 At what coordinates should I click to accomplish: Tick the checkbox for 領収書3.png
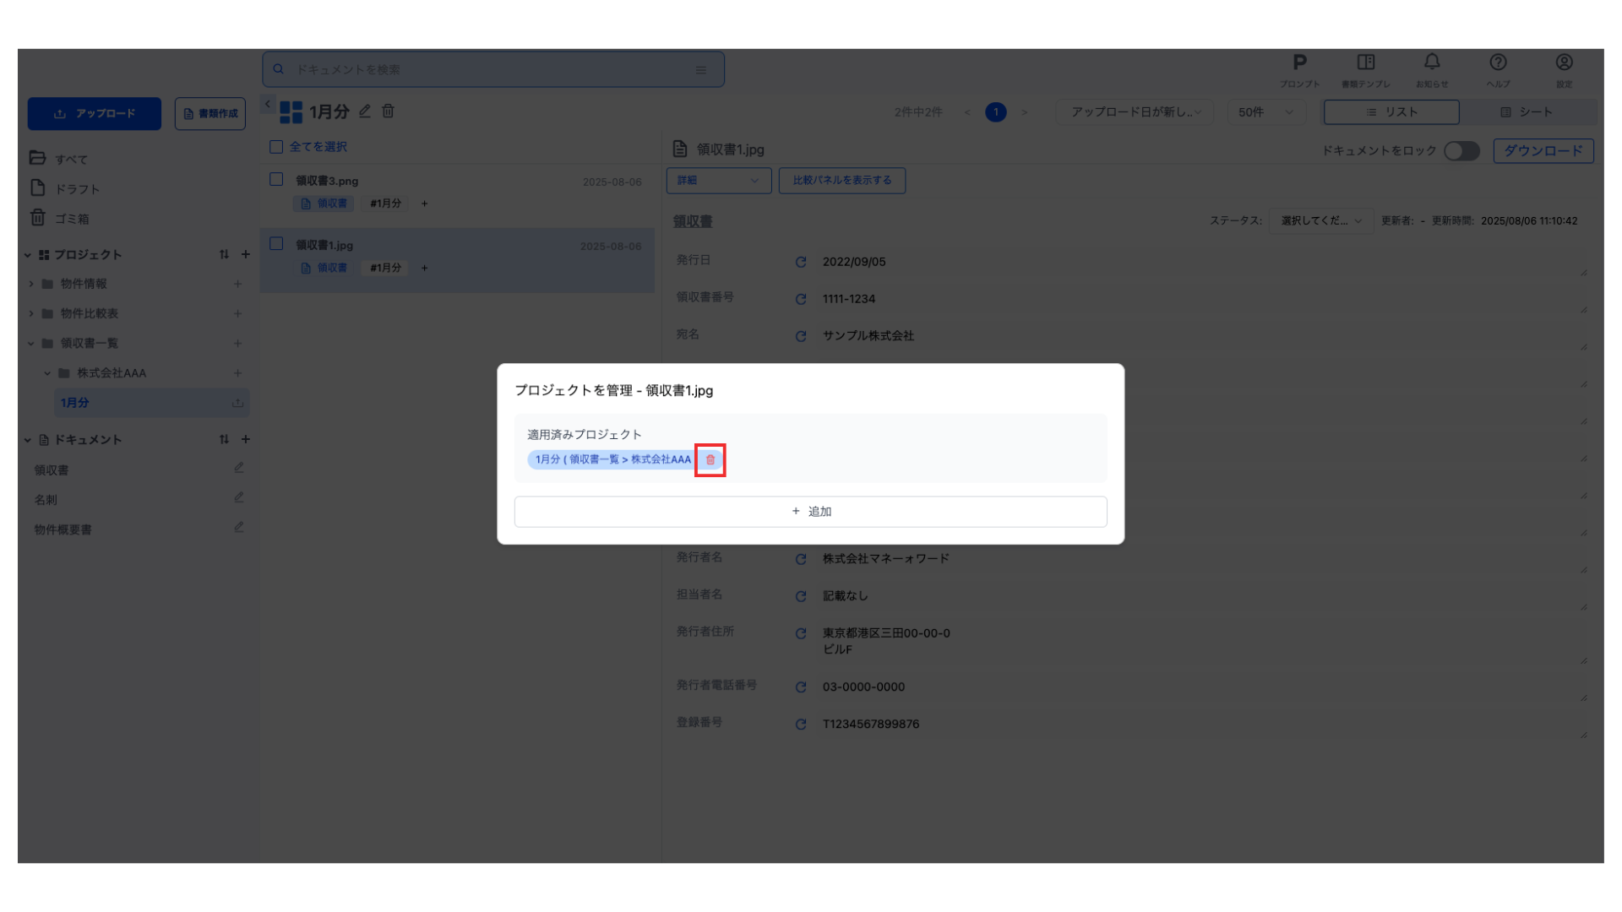click(x=276, y=179)
